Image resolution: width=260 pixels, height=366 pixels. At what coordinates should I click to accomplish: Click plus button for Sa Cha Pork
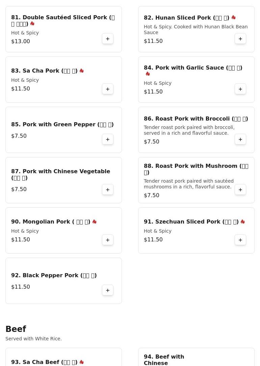point(108,89)
